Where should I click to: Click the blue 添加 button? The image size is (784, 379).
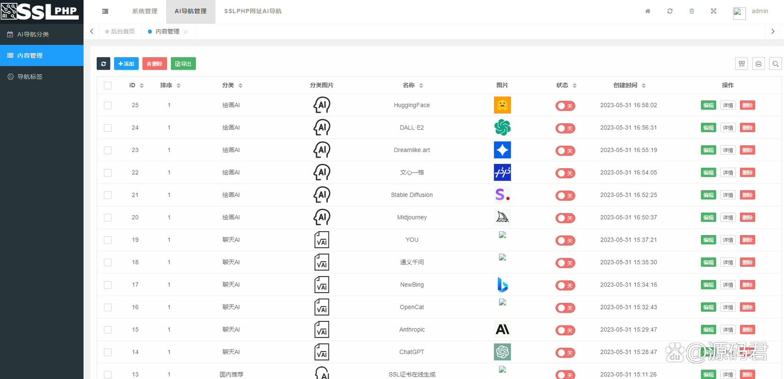point(126,63)
